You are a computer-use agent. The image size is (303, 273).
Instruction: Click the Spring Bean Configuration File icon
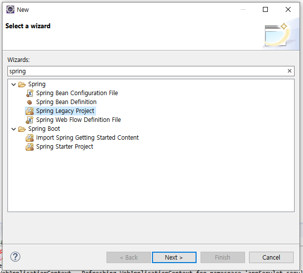click(30, 93)
